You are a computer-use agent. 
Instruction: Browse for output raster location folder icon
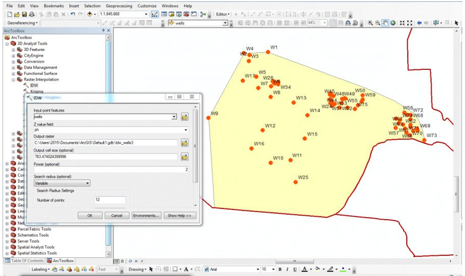point(184,143)
